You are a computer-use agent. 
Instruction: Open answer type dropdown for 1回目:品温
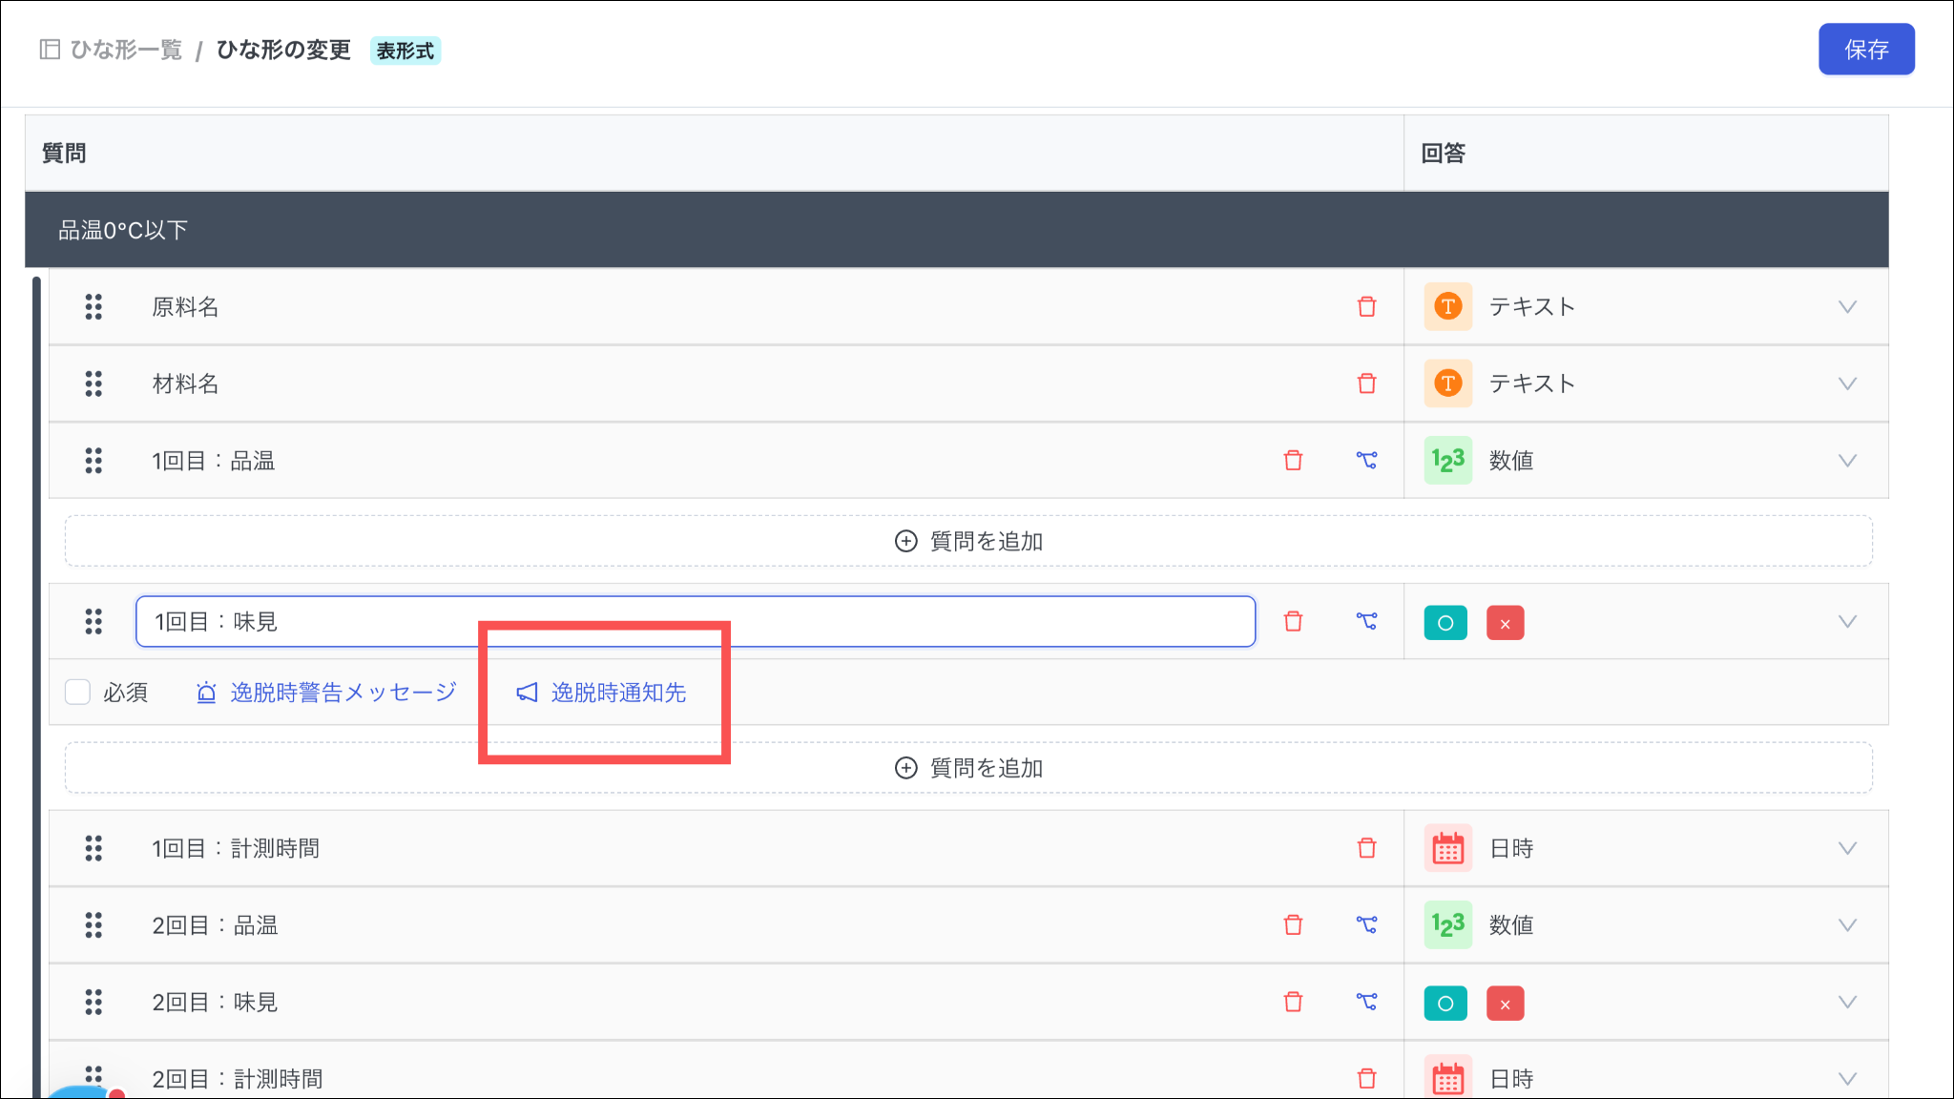1847,460
